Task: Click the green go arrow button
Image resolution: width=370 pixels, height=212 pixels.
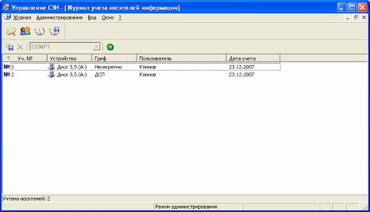Action: tap(110, 47)
